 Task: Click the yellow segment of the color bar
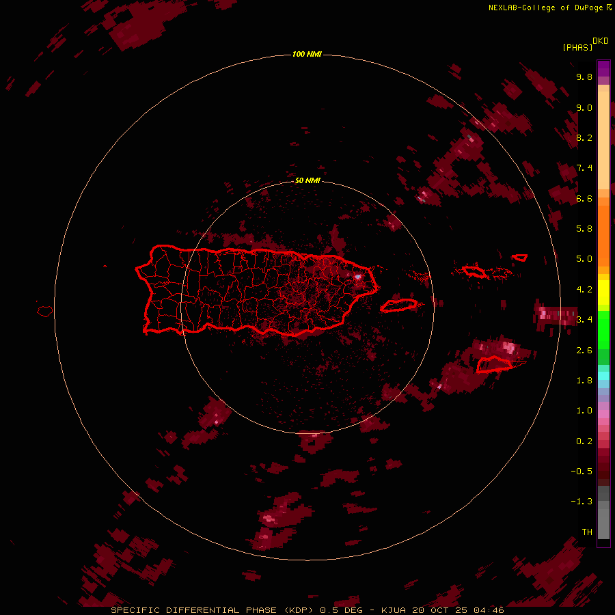click(x=603, y=292)
